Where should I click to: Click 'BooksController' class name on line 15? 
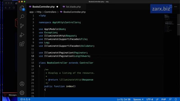click(x=57, y=63)
